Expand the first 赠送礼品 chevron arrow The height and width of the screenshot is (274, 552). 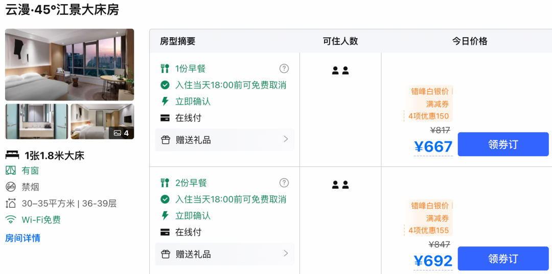[286, 139]
